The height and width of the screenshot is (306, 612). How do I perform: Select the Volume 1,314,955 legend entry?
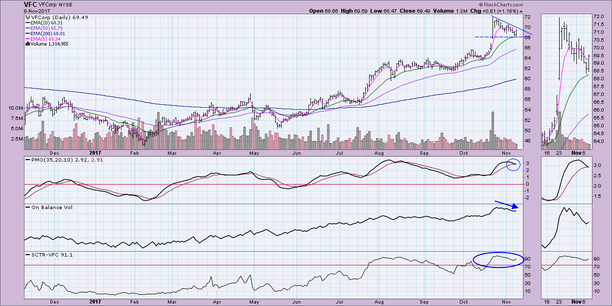47,44
